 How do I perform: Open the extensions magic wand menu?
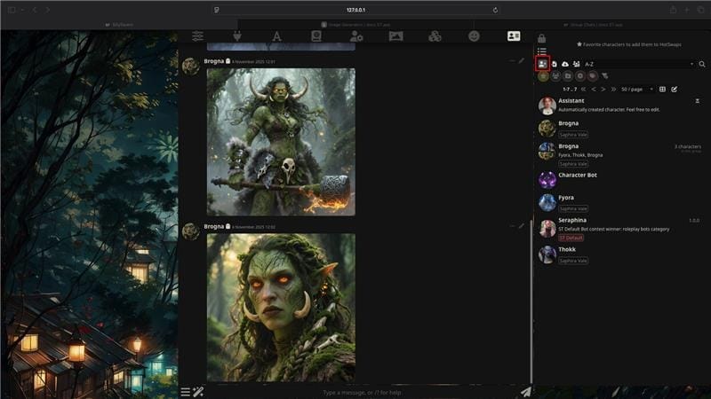click(198, 391)
